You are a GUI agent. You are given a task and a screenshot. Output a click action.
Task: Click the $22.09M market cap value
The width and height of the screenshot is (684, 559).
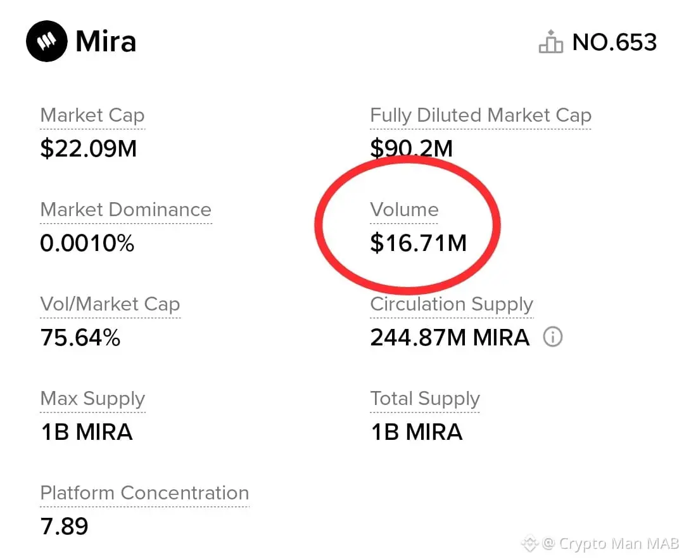[89, 148]
